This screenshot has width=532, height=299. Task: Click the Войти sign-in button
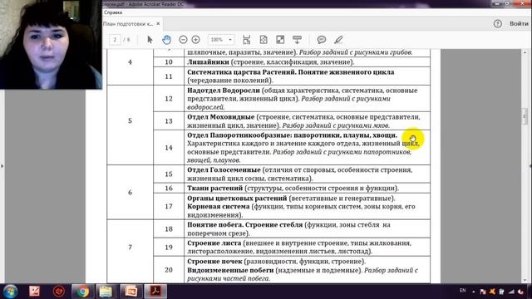tap(519, 24)
